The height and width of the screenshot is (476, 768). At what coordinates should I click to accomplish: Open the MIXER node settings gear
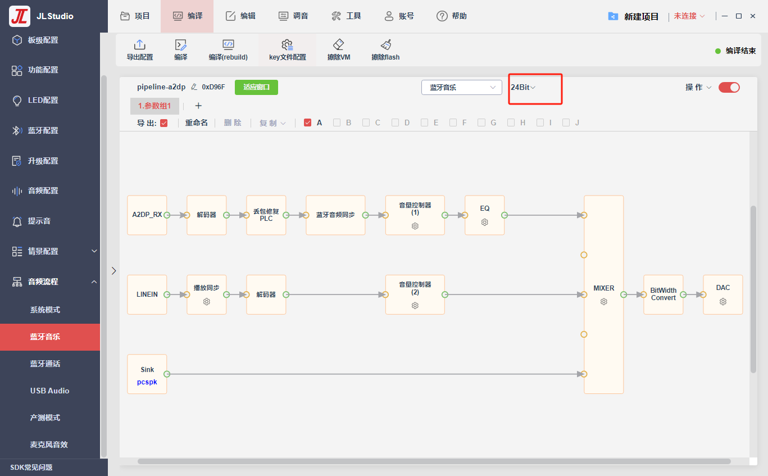click(604, 302)
